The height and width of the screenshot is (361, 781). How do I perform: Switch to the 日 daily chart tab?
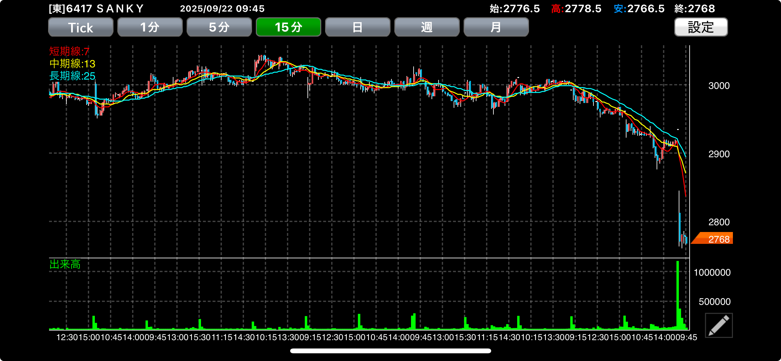pyautogui.click(x=358, y=27)
